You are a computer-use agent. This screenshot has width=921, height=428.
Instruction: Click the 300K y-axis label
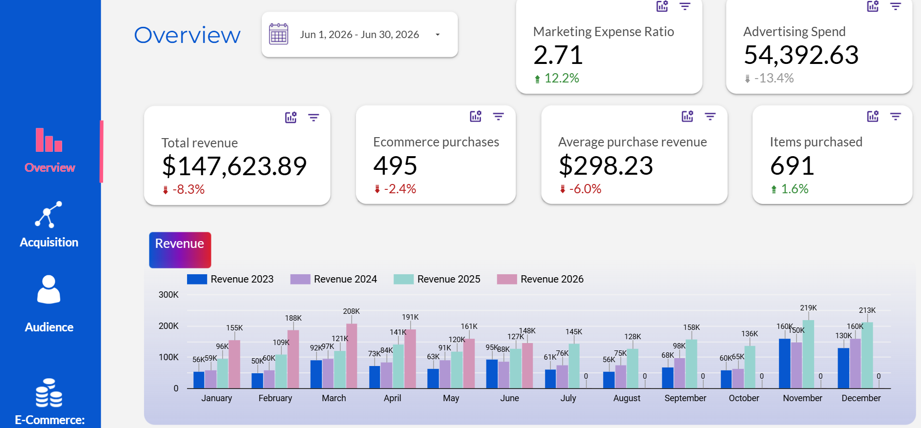pyautogui.click(x=168, y=295)
